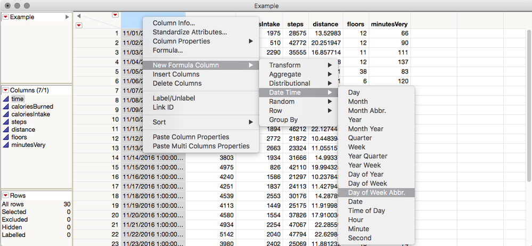Select row number 14
This screenshot has width=532, height=246.
116,158
